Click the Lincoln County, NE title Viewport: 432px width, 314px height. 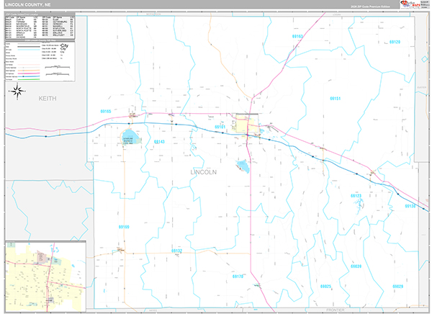pyautogui.click(x=27, y=5)
